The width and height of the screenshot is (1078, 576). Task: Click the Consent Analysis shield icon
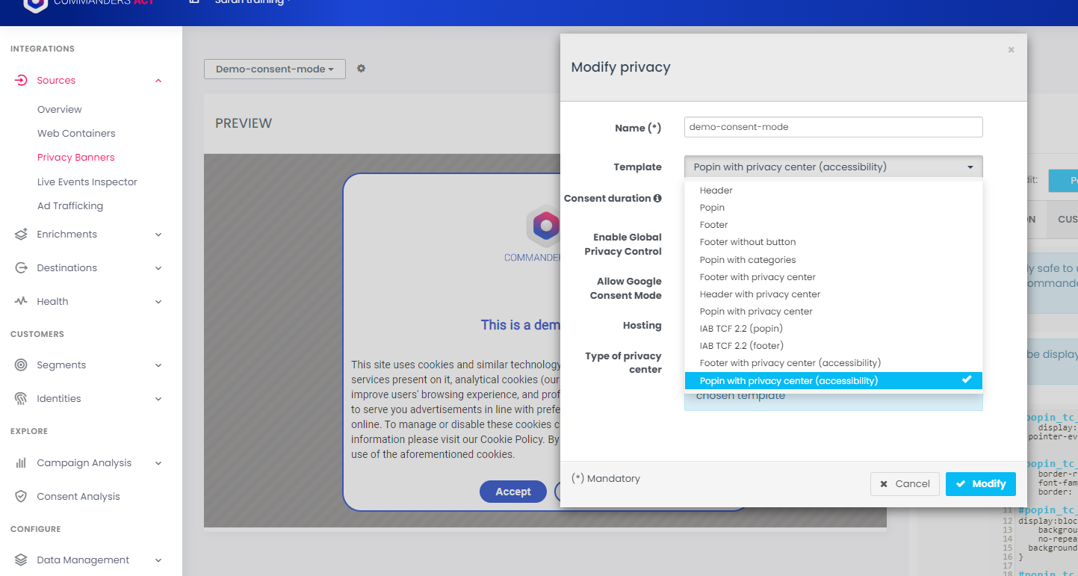pyautogui.click(x=21, y=497)
